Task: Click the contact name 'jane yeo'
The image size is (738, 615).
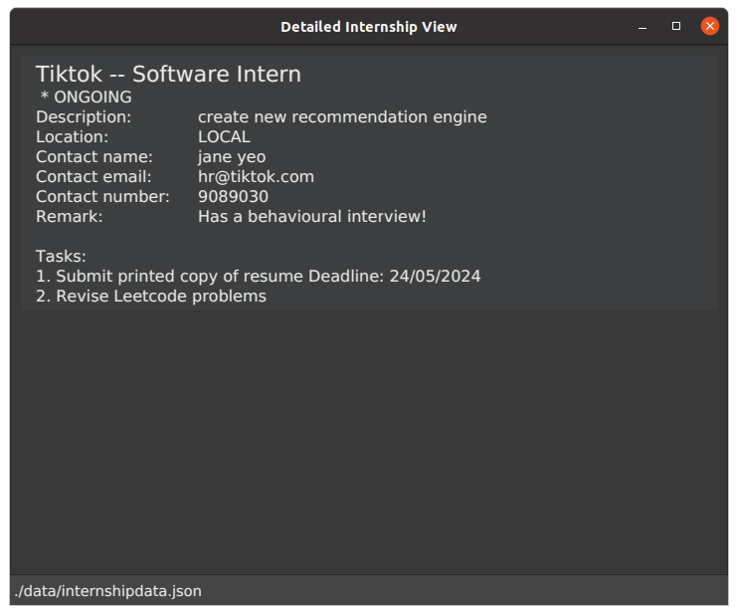Action: pyautogui.click(x=232, y=157)
